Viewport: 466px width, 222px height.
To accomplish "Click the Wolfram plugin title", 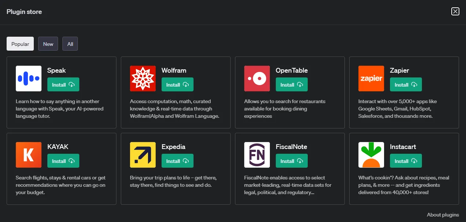I will pyautogui.click(x=174, y=70).
